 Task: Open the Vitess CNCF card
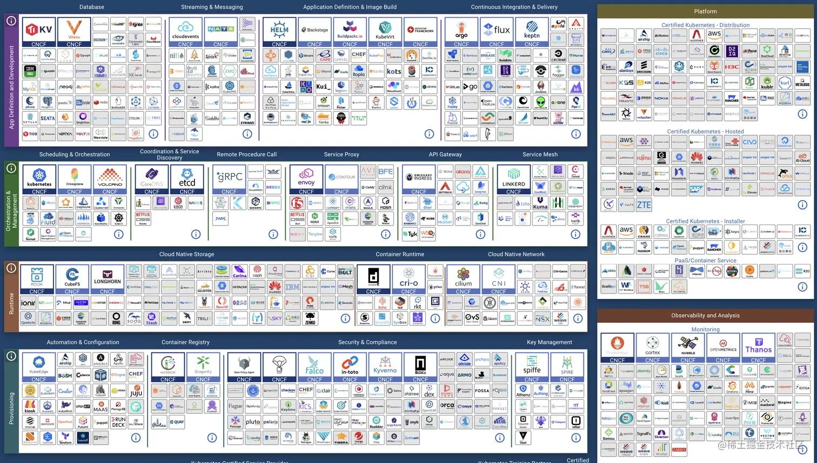click(74, 32)
